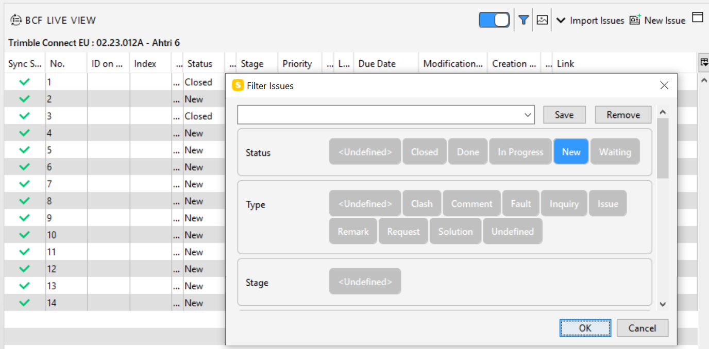Image resolution: width=709 pixels, height=349 pixels.
Task: Save the current filter
Action: pyautogui.click(x=564, y=115)
